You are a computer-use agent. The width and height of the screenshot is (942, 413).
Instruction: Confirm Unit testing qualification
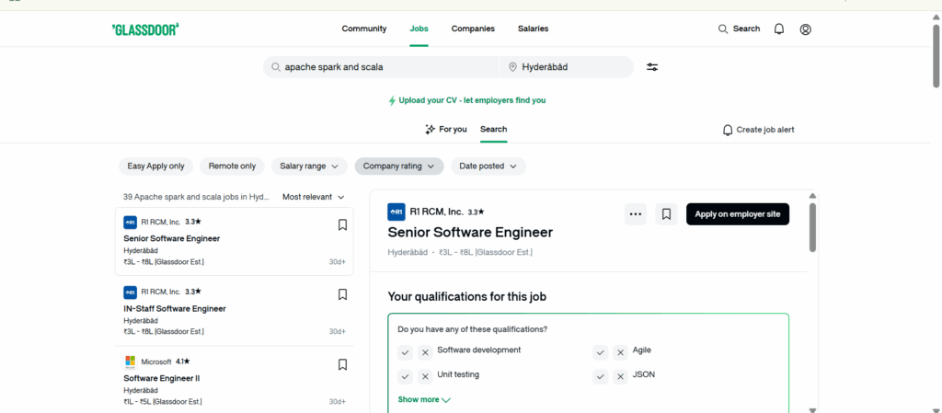(x=406, y=377)
